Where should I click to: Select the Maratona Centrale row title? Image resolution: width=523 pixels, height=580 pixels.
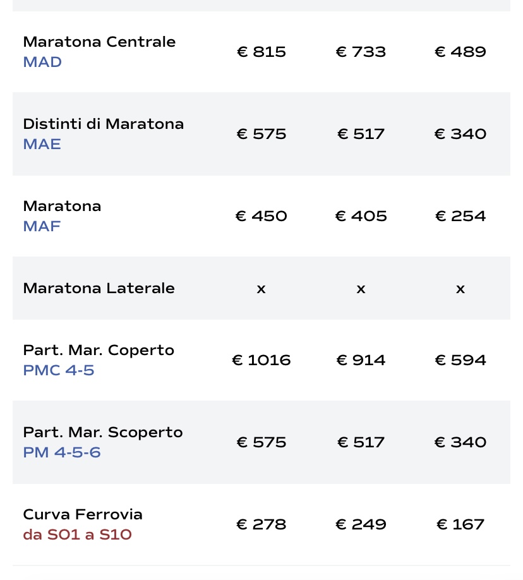pos(99,42)
